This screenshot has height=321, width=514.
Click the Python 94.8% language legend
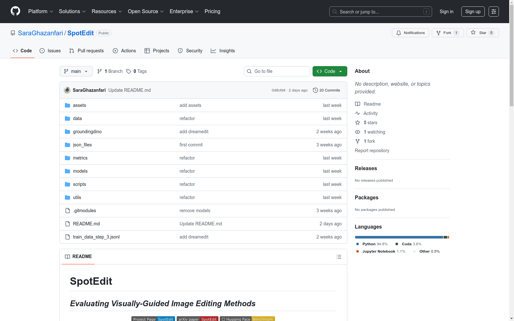[x=372, y=244]
